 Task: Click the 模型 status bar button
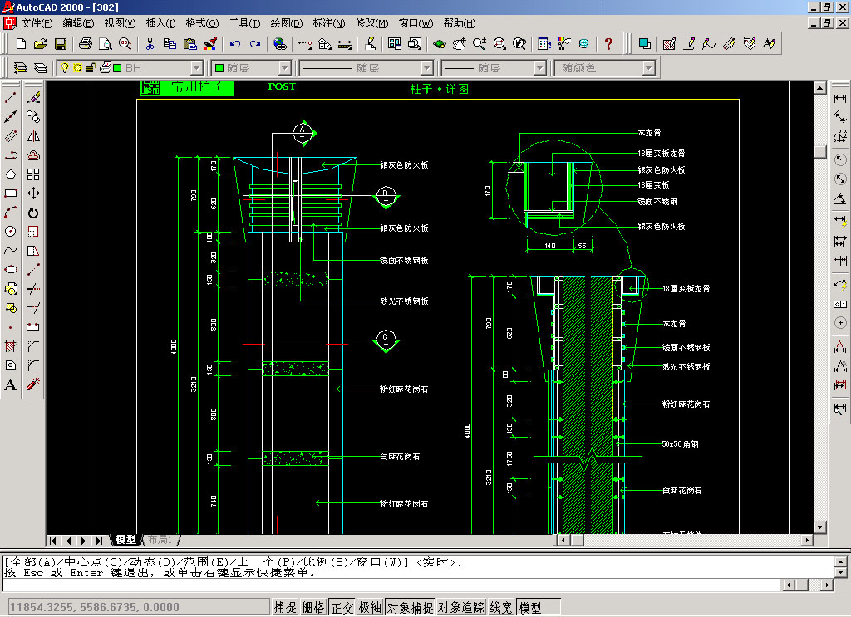[x=538, y=607]
